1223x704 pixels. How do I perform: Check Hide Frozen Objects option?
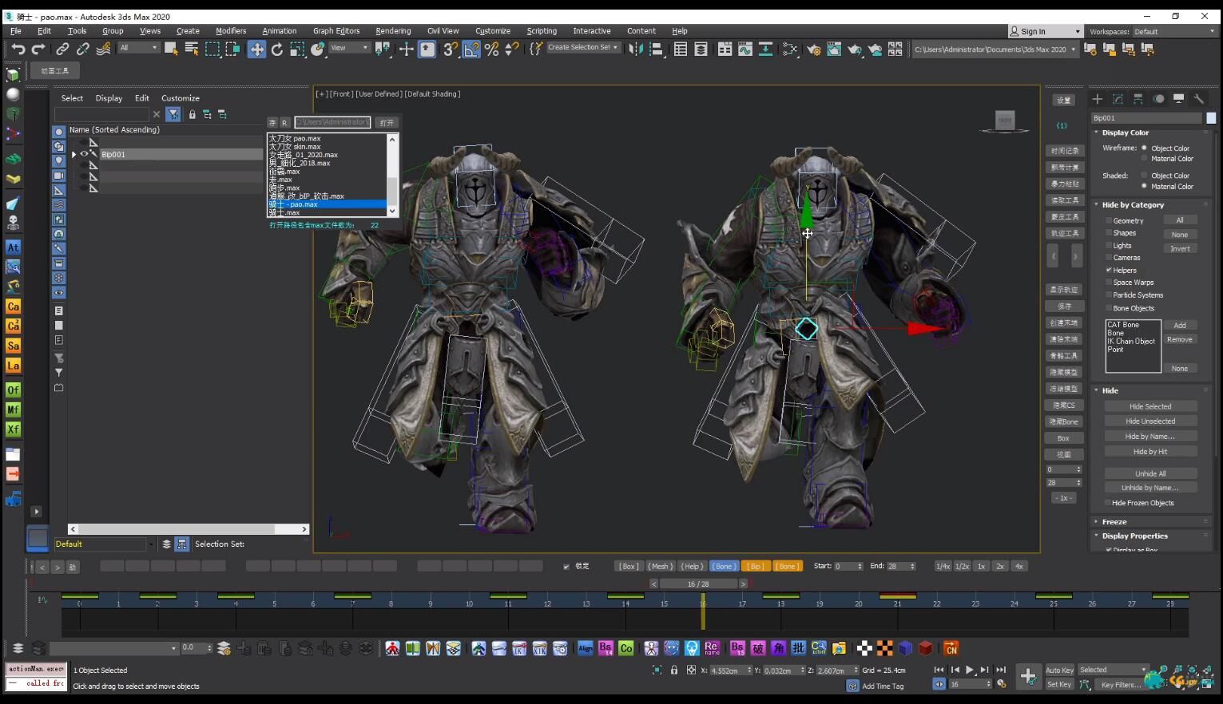1108,503
